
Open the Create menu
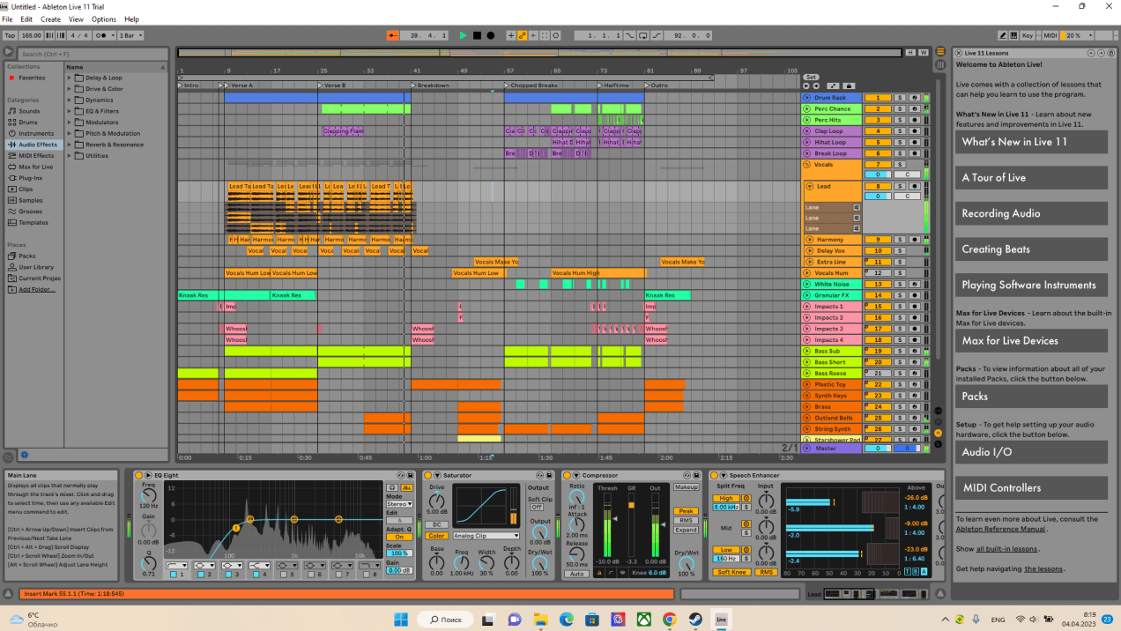[50, 19]
